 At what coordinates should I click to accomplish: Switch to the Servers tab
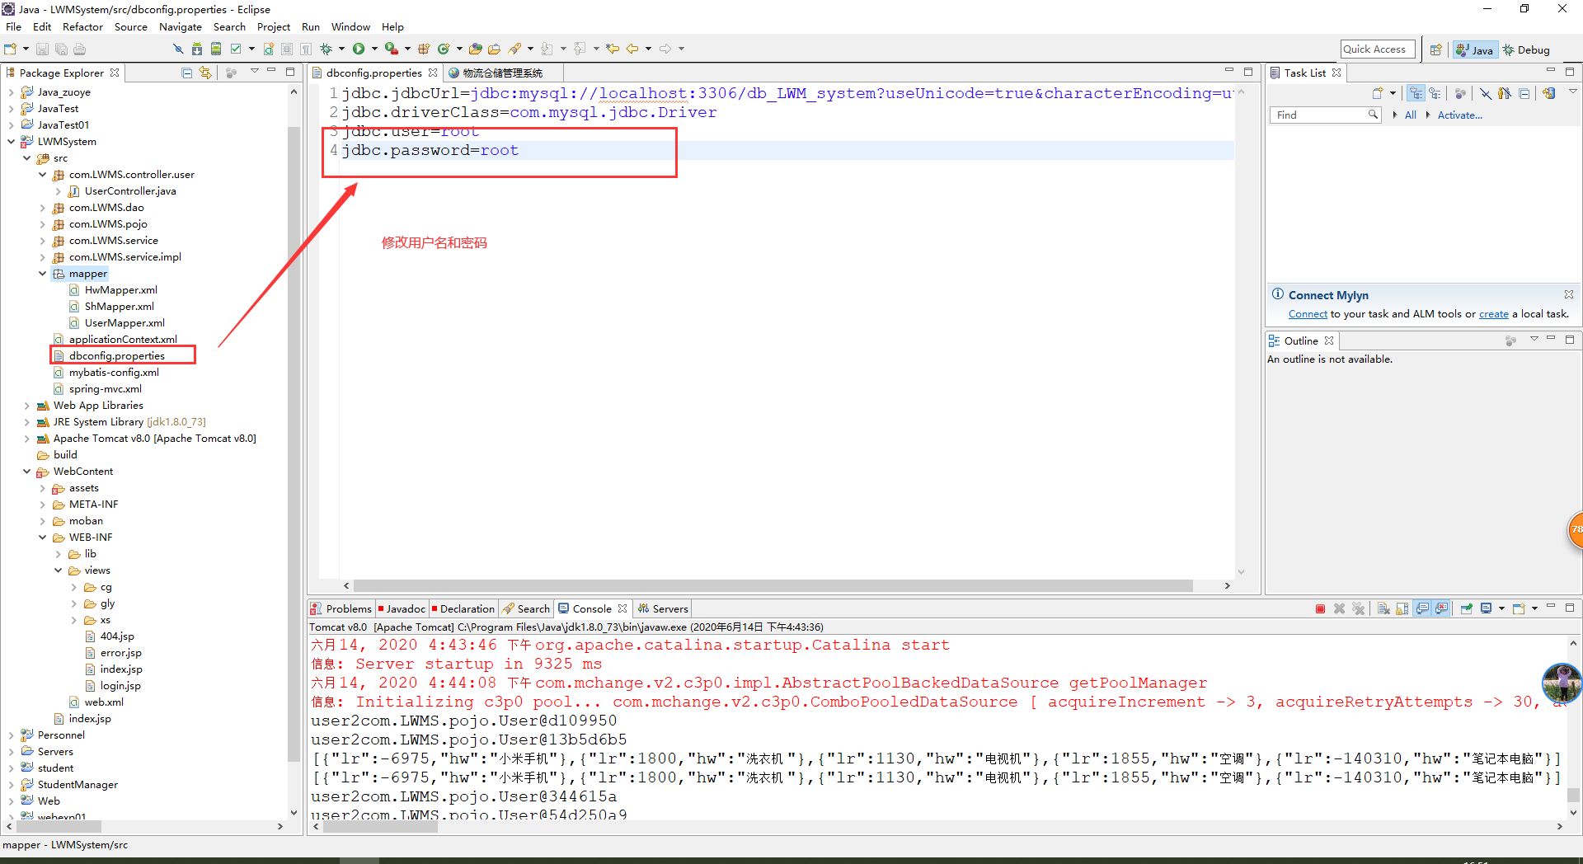point(663,608)
